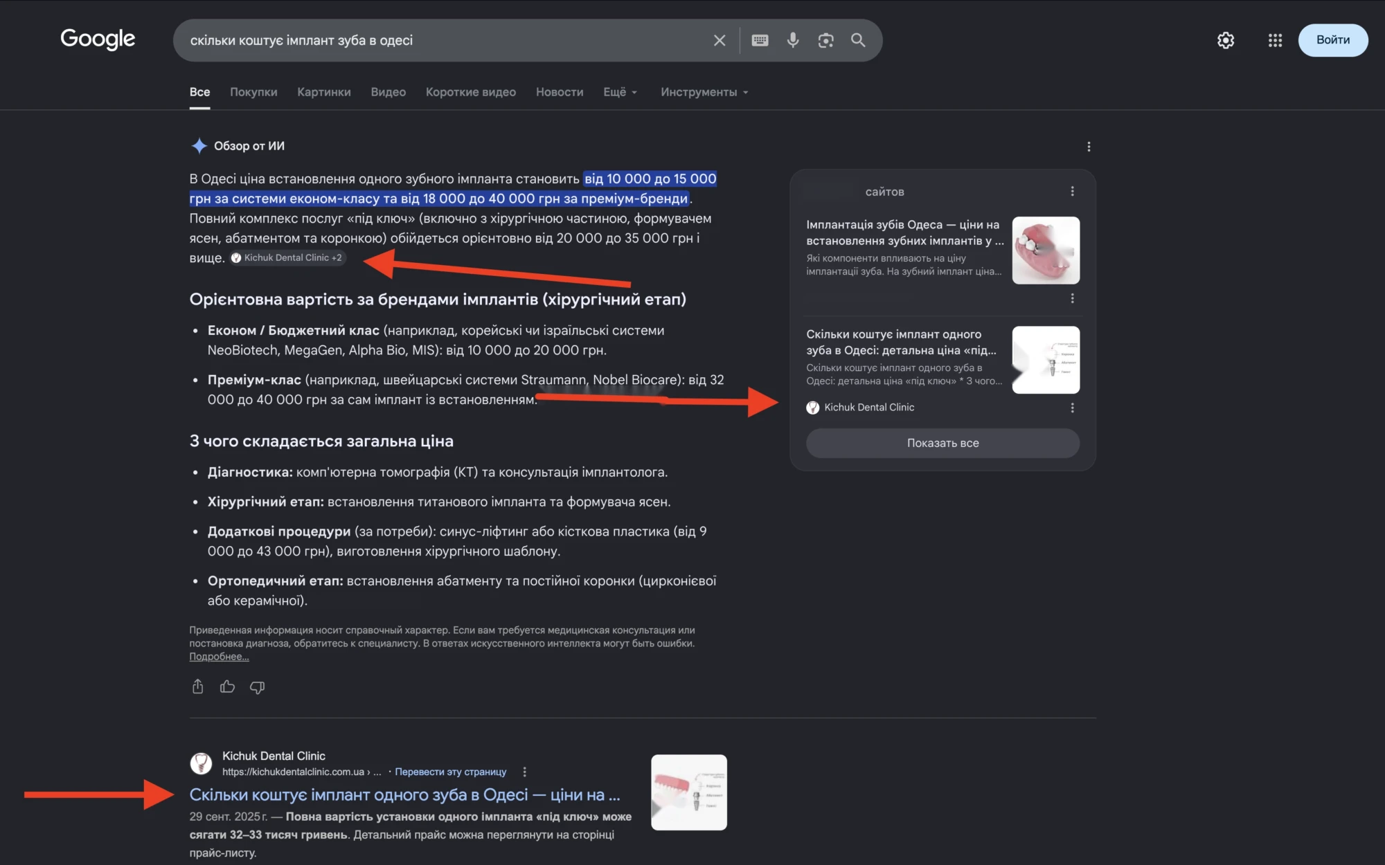Start voice search with the microphone icon

click(793, 40)
